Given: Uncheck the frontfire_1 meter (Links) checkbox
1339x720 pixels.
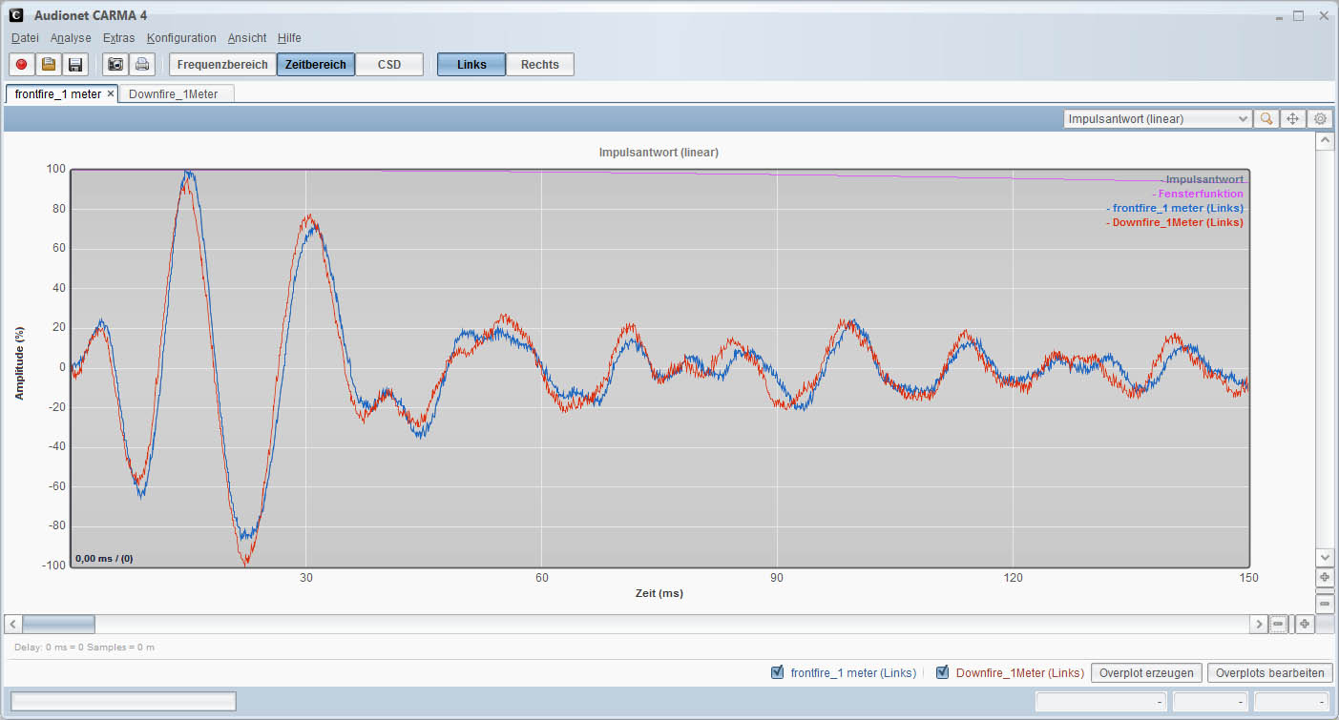Looking at the screenshot, I should click(x=777, y=673).
